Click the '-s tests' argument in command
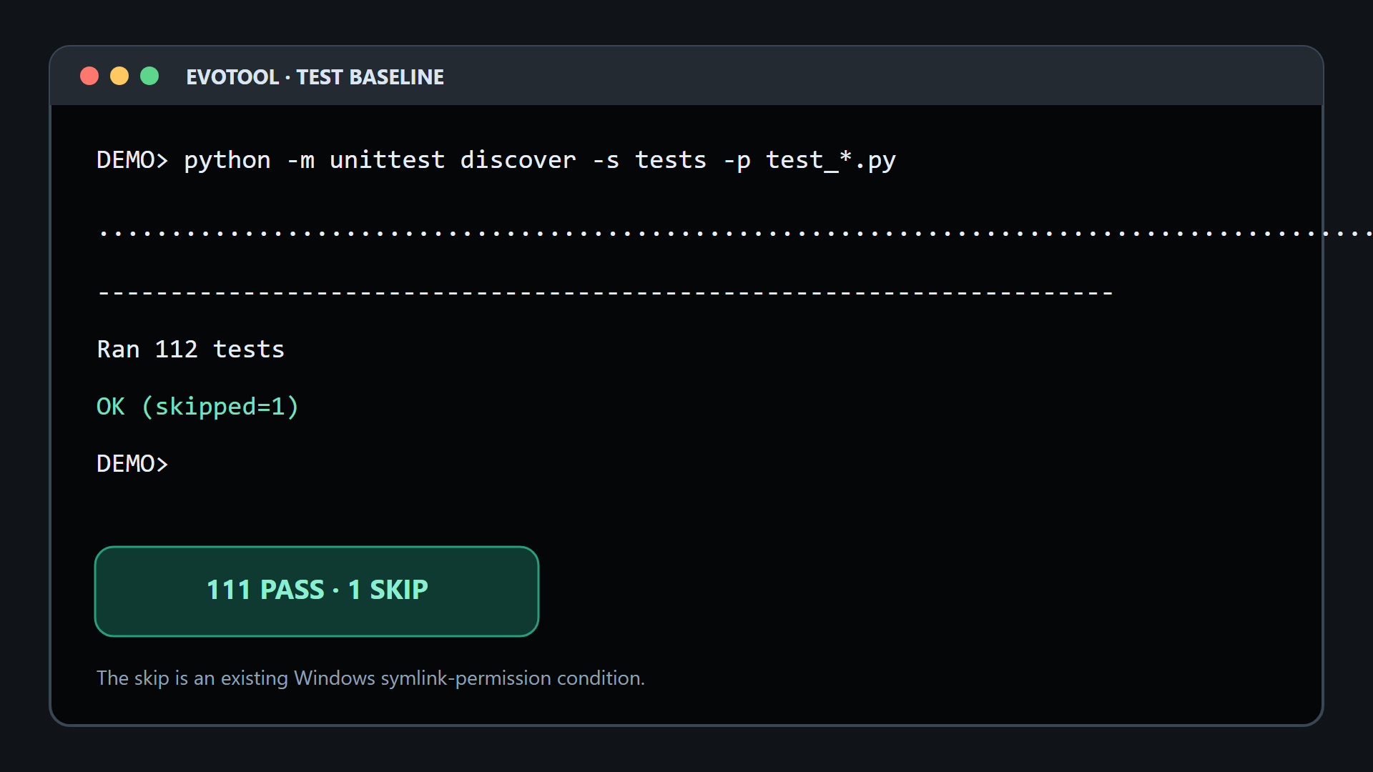This screenshot has width=1373, height=772. (649, 160)
